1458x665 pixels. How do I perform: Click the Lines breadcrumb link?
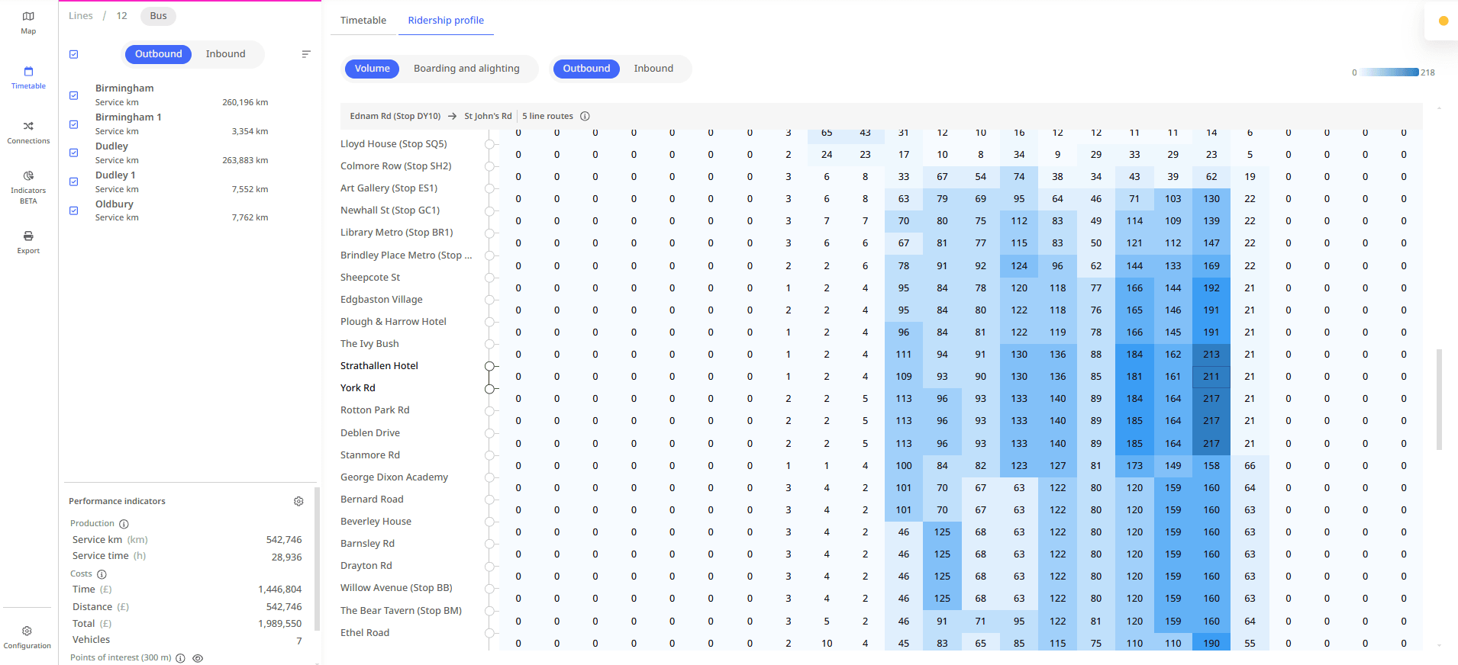click(80, 16)
